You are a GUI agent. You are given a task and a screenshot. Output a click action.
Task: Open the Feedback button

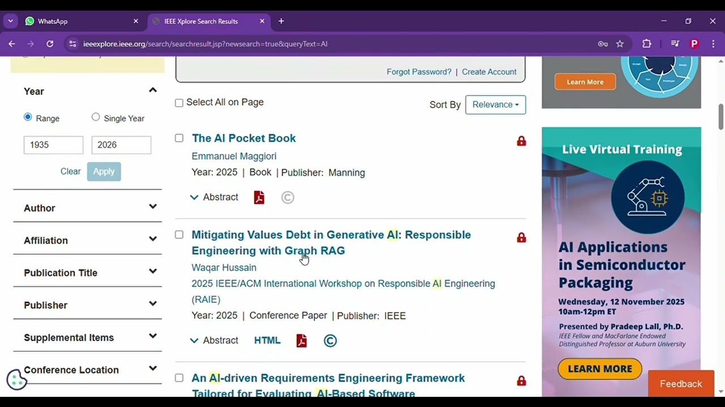(x=681, y=384)
